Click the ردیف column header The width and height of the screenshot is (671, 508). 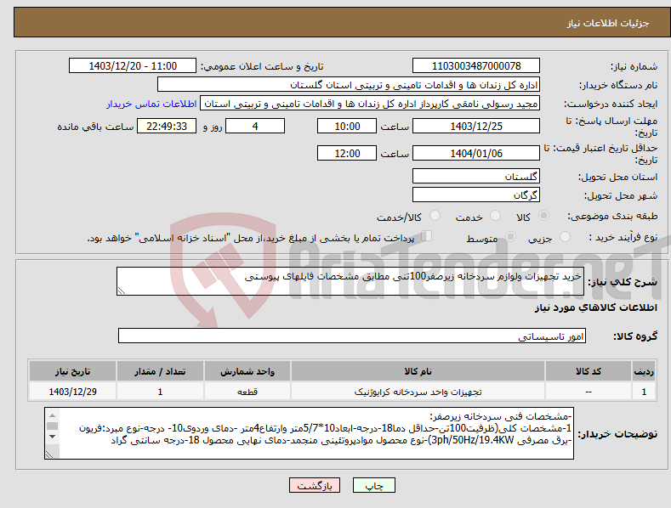tap(644, 371)
